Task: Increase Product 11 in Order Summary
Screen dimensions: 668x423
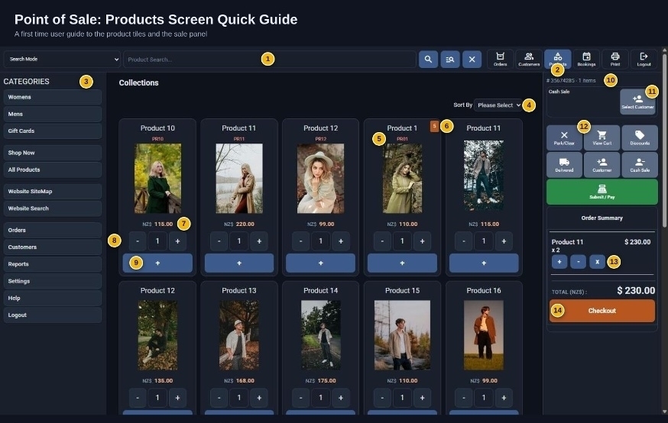Action: pyautogui.click(x=559, y=262)
